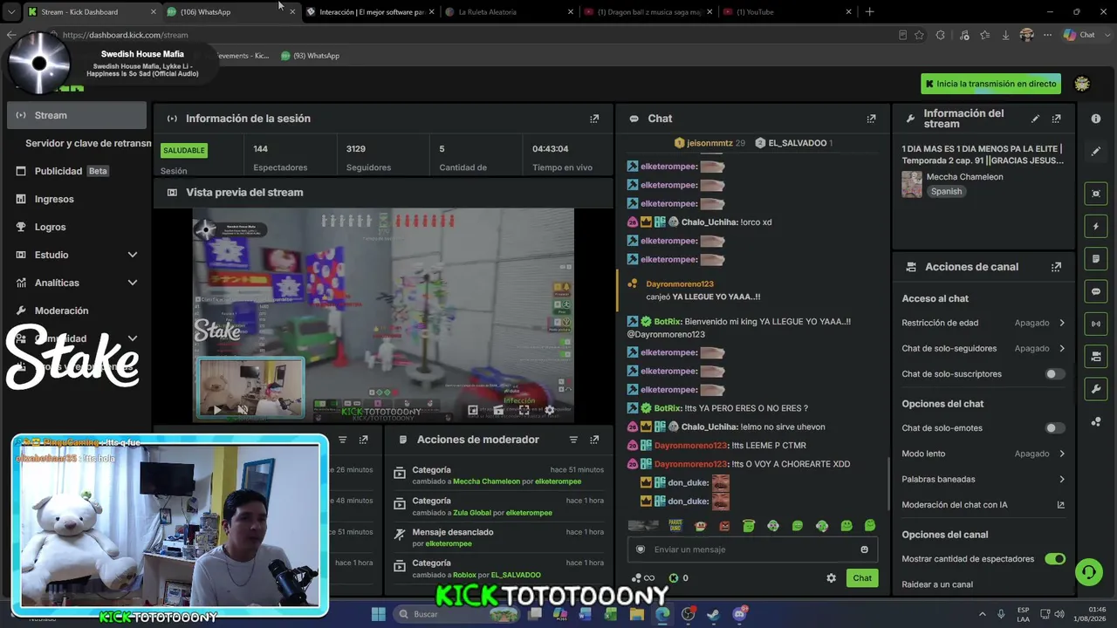Disable Mostrar cantidad de espectadores switch
The image size is (1117, 628).
pyautogui.click(x=1055, y=559)
